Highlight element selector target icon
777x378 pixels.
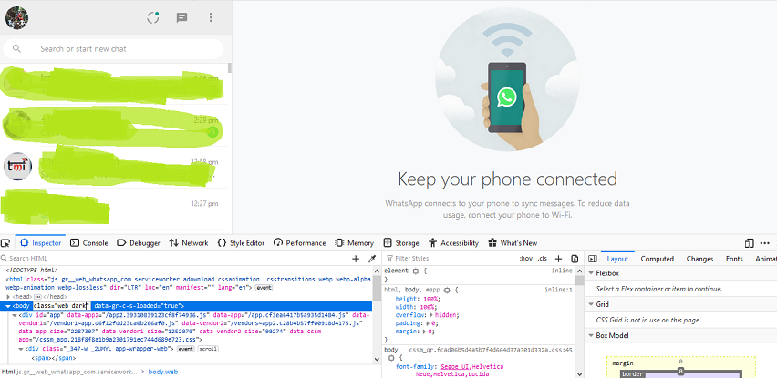(x=416, y=271)
